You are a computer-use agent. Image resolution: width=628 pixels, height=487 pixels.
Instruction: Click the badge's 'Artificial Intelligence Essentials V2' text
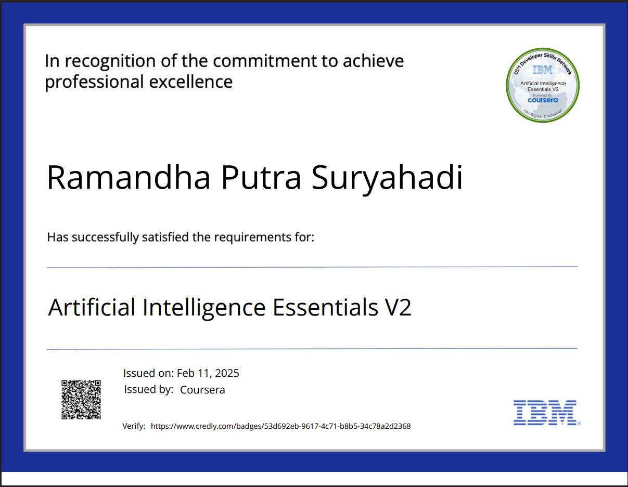[543, 86]
